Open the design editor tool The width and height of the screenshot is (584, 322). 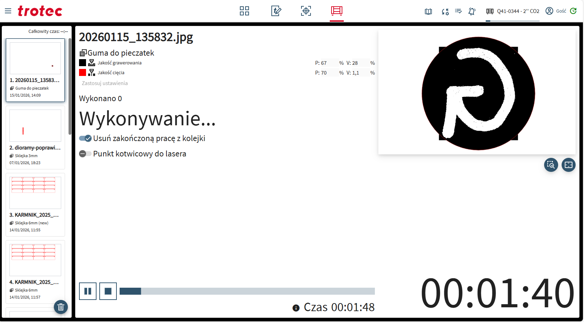click(x=276, y=11)
